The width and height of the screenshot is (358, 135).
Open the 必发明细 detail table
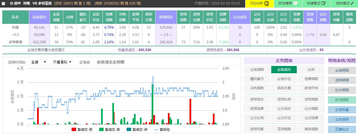tap(342, 70)
